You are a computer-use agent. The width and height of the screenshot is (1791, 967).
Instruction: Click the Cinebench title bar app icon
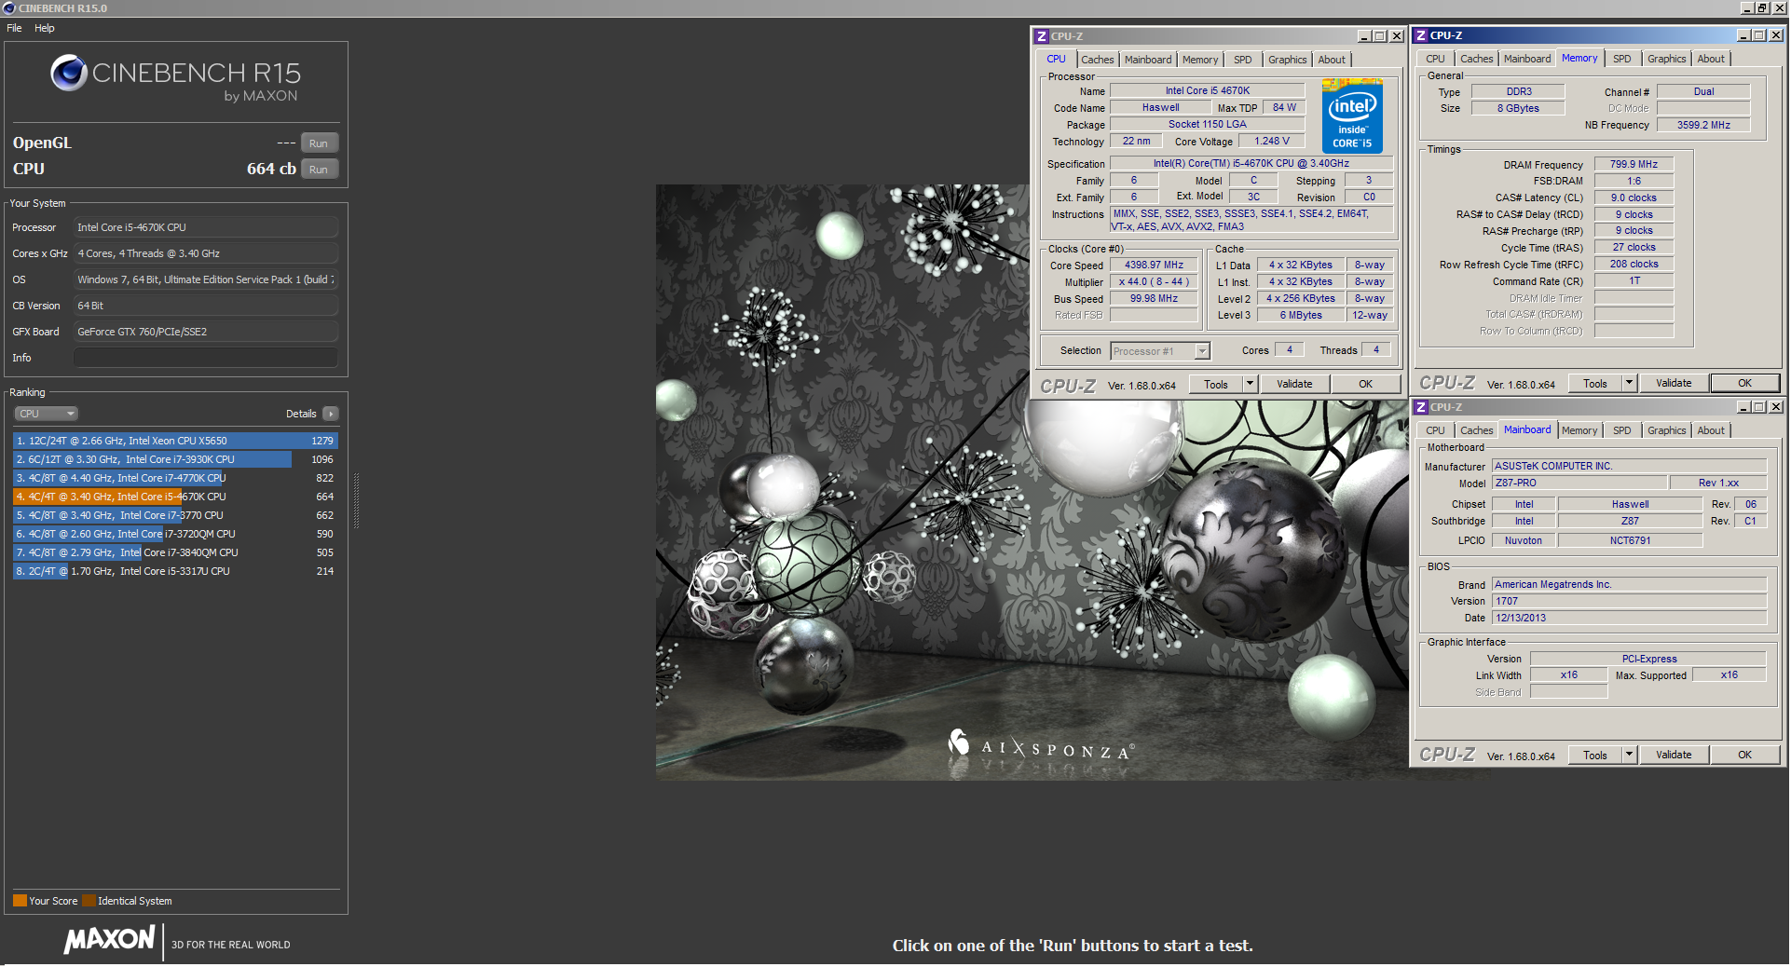click(x=9, y=8)
